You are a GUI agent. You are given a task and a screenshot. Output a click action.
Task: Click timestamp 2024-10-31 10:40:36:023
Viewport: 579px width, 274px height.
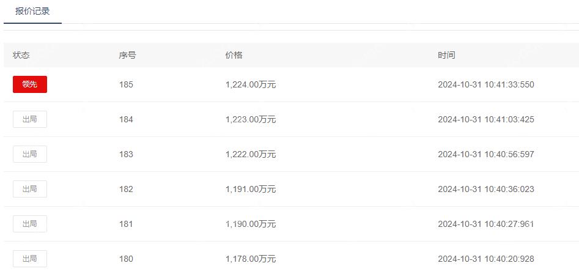pos(486,190)
